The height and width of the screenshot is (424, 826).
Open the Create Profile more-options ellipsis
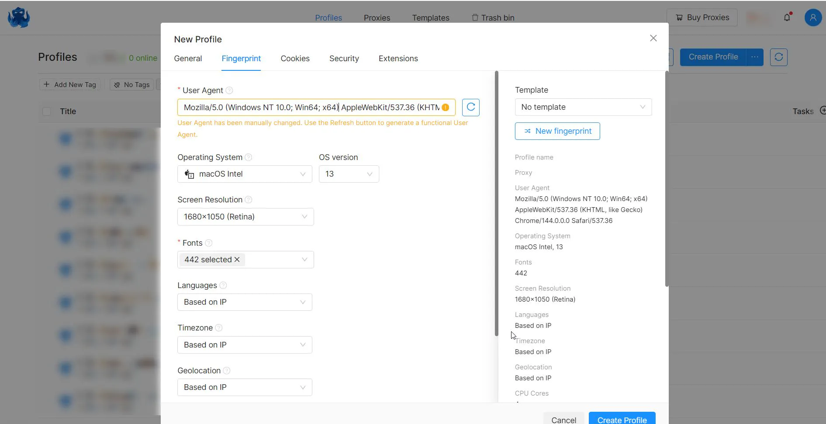click(754, 57)
